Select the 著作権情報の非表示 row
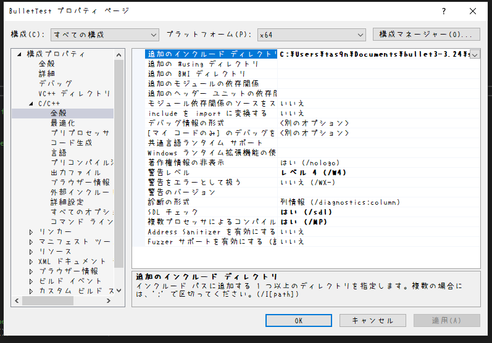 coord(312,163)
